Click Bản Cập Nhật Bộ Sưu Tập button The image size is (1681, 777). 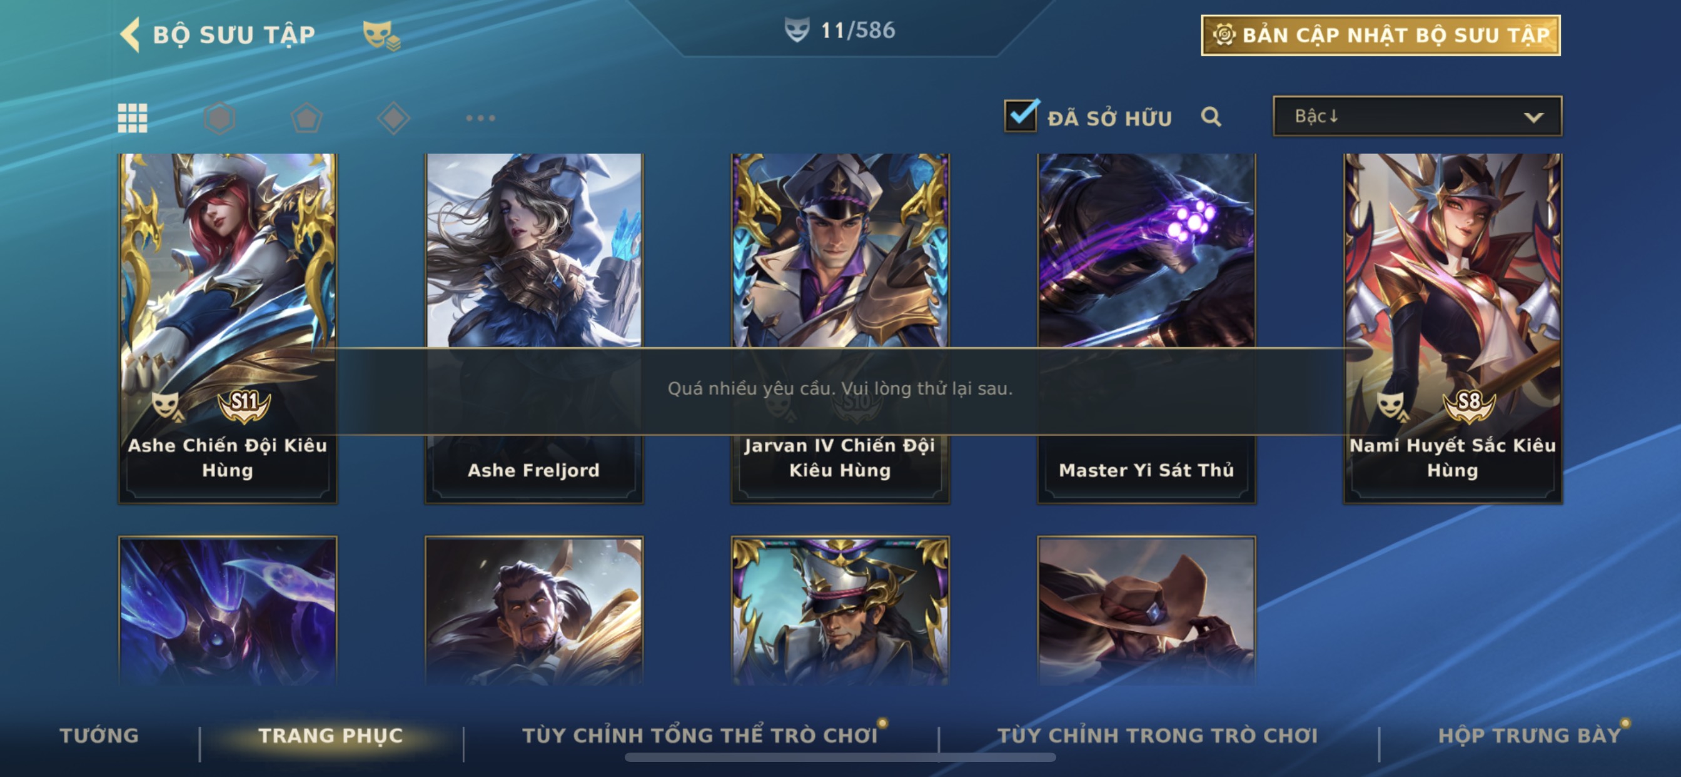tap(1381, 35)
